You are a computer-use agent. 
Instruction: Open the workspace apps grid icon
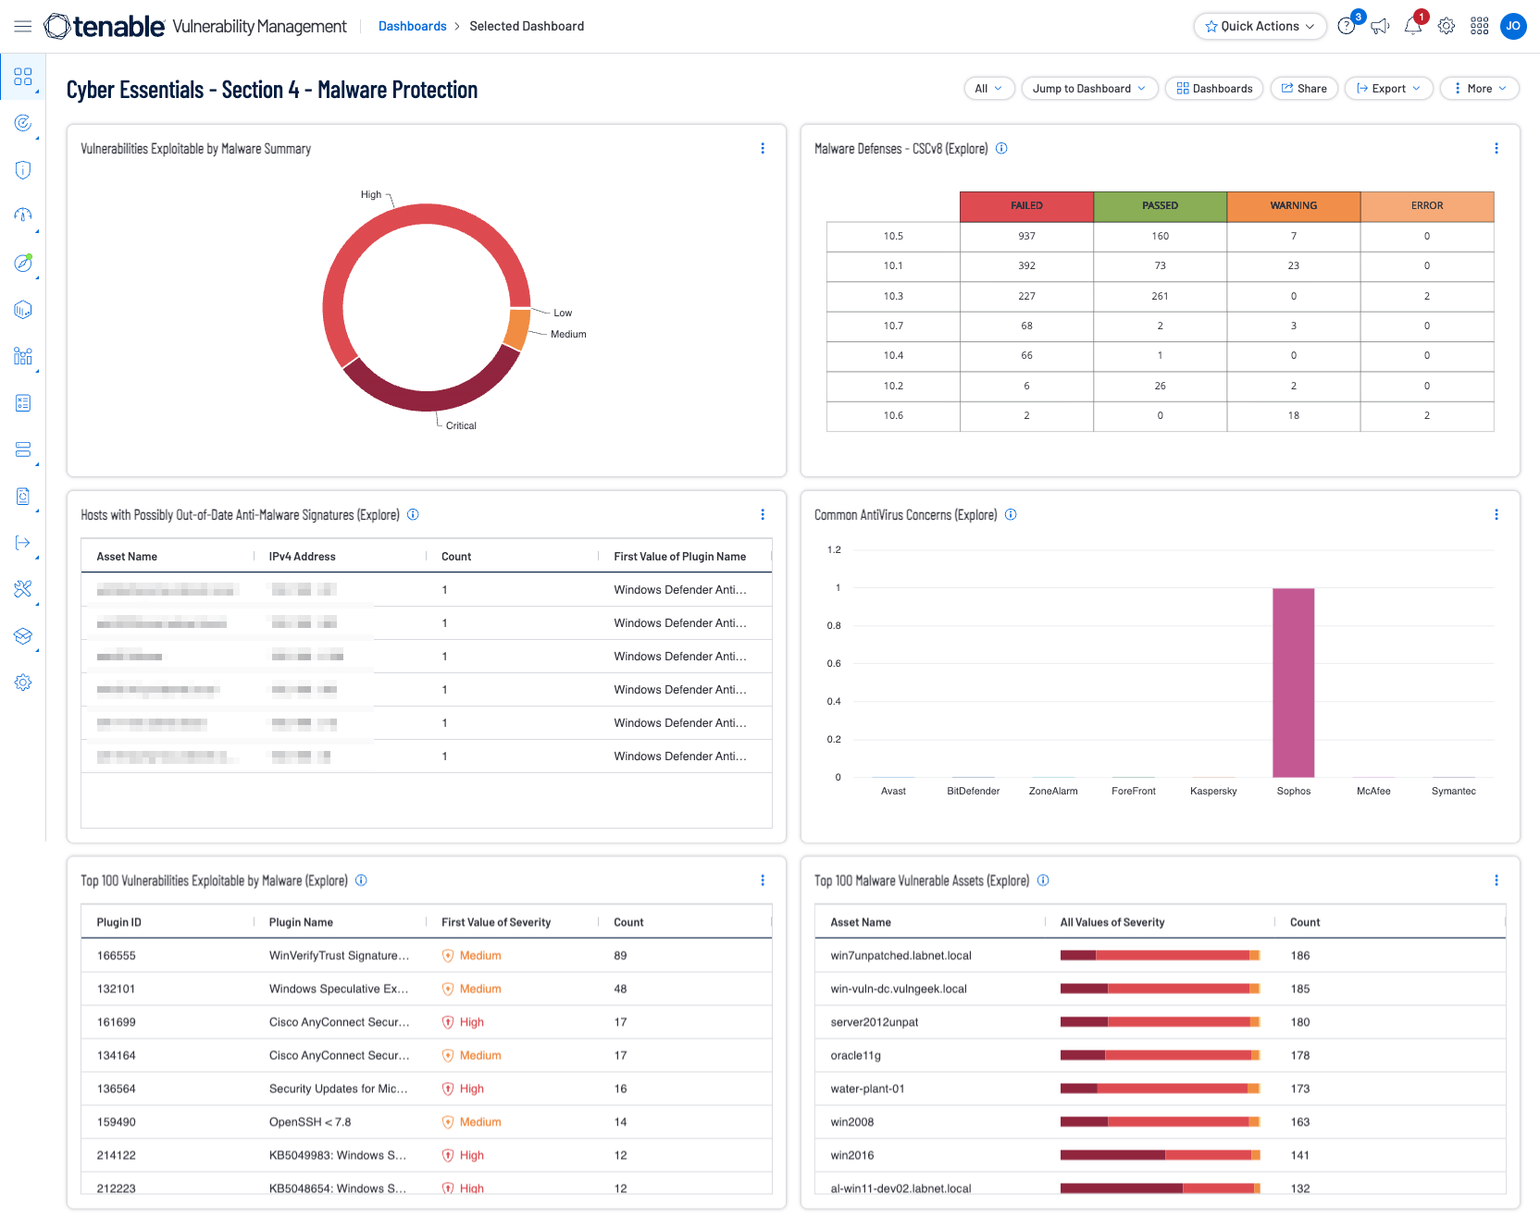pyautogui.click(x=1480, y=26)
